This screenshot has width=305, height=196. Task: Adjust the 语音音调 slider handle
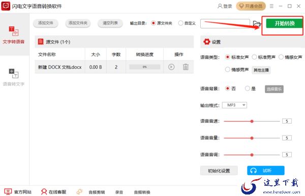click(x=252, y=155)
